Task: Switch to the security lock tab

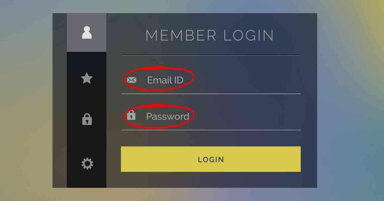Action: [86, 119]
